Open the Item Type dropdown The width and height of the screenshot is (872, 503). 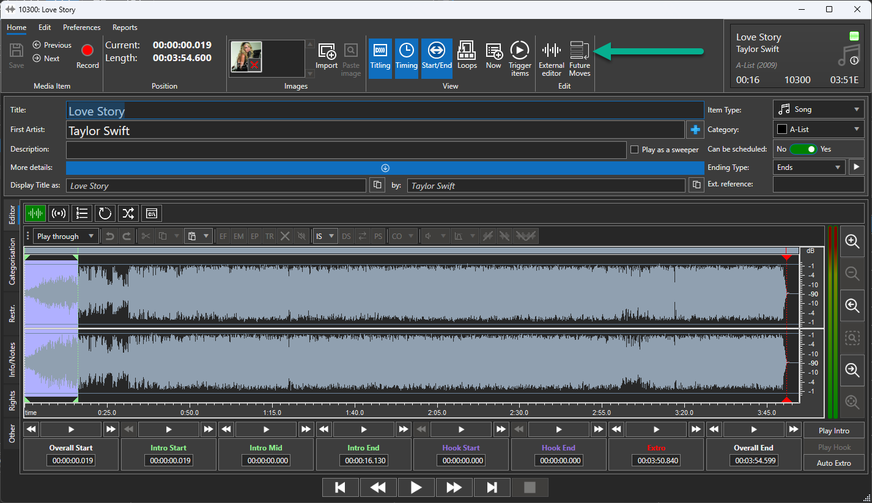pyautogui.click(x=819, y=110)
